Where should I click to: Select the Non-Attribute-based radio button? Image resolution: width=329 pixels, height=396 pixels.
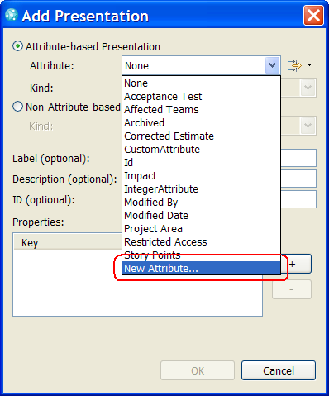(17, 107)
